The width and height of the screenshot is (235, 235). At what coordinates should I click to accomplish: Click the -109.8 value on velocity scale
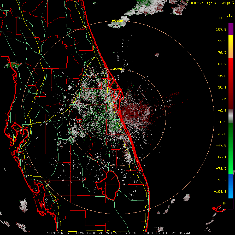[220, 192]
